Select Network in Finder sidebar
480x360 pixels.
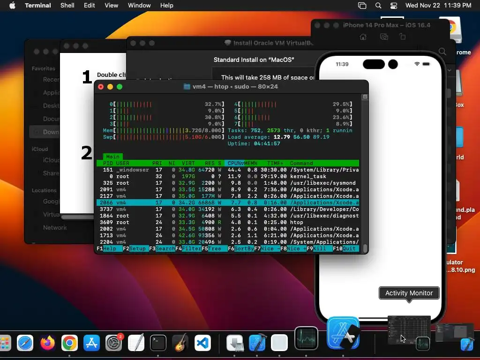(55, 227)
